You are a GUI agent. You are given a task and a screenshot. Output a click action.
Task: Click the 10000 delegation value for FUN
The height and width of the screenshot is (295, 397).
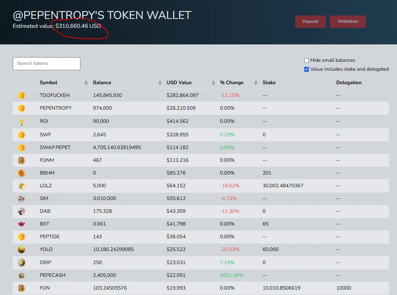(344, 288)
